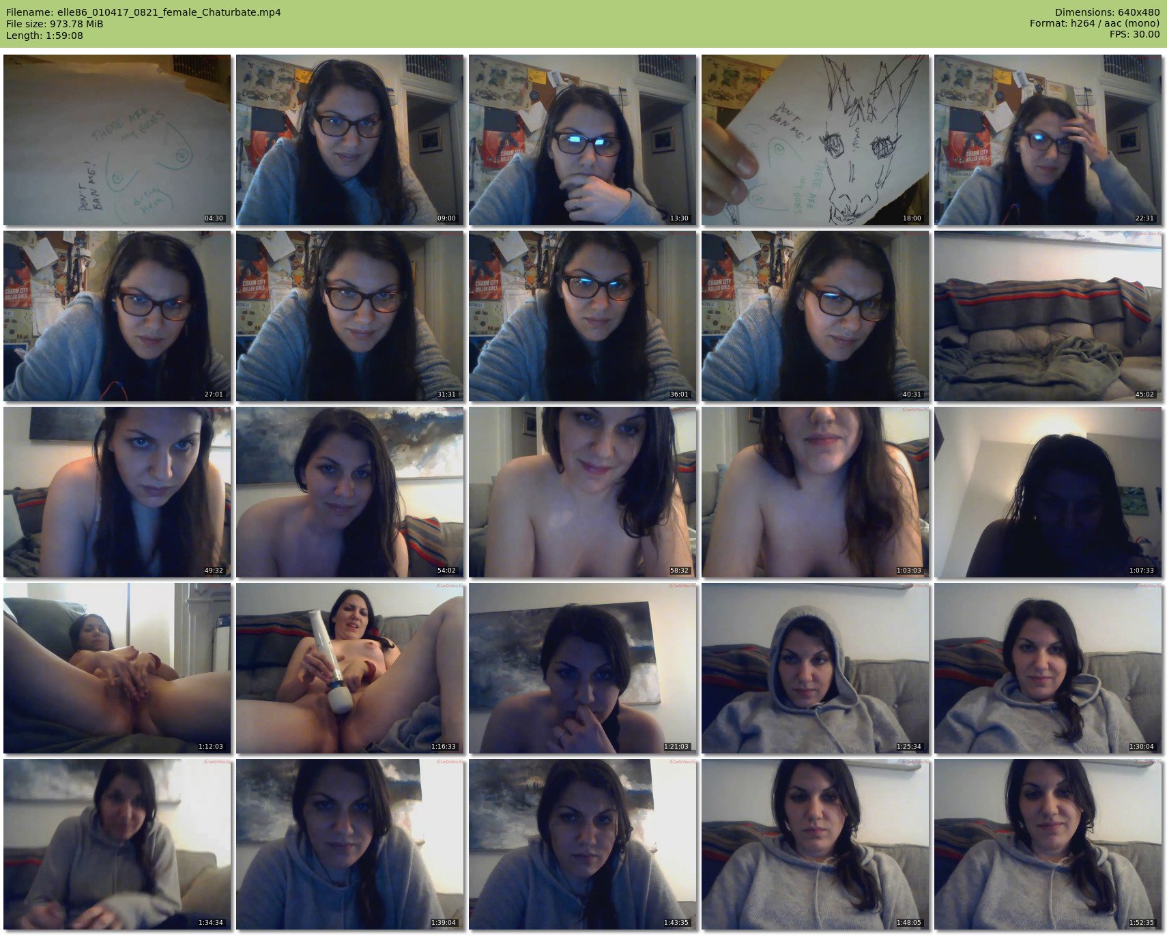This screenshot has height=935, width=1167.
Task: Select the hooded sweatshirt thumbnail at 1:25:34
Action: click(x=815, y=668)
